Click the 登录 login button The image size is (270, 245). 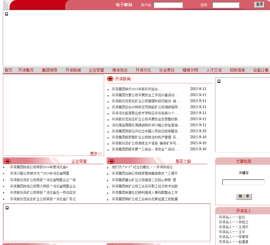click(259, 5)
